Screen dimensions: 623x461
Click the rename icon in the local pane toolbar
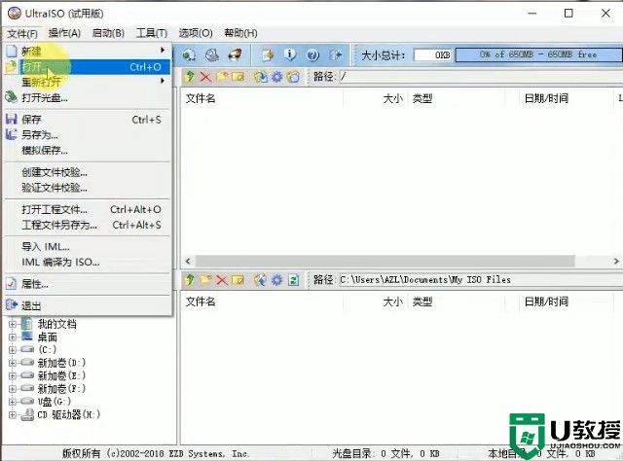click(238, 280)
